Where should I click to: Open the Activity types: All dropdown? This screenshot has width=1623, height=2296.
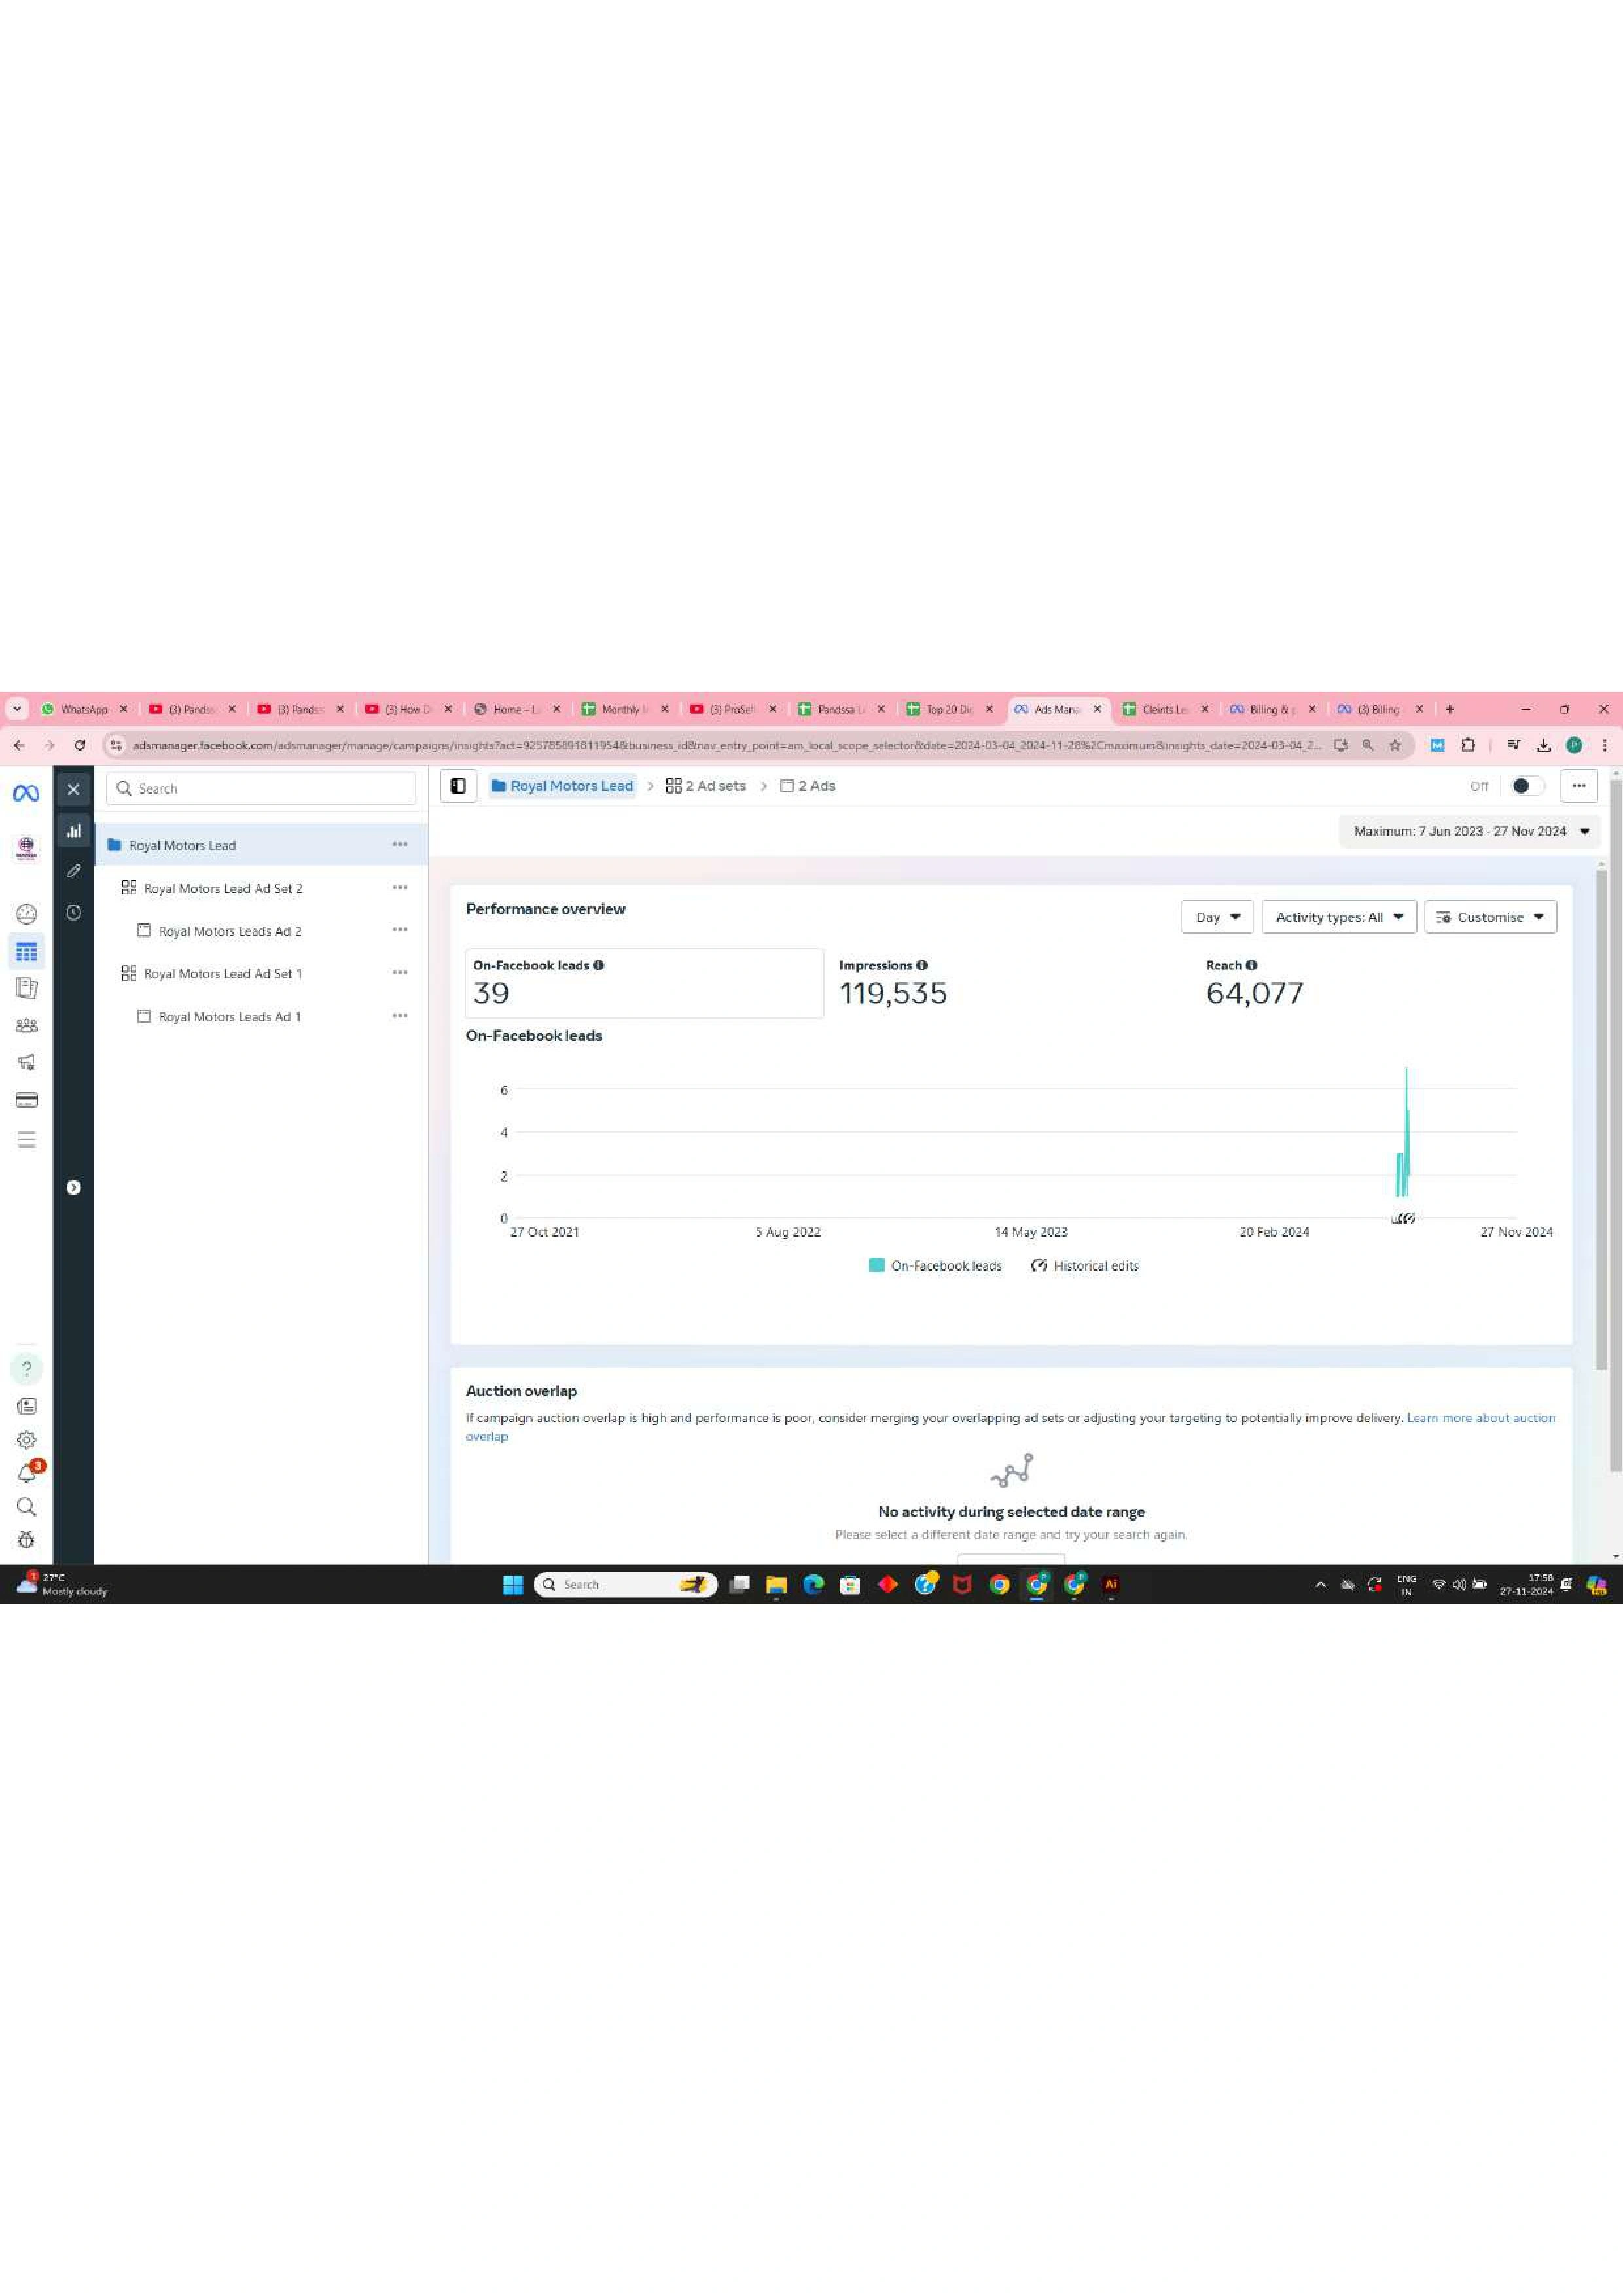1338,917
